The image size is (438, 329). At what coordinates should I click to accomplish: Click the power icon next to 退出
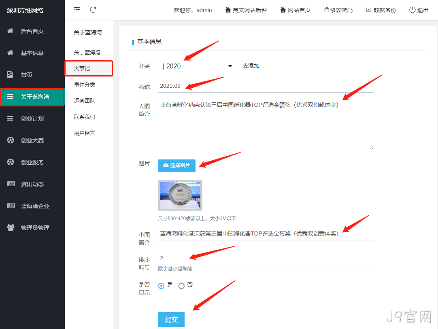[x=412, y=10]
